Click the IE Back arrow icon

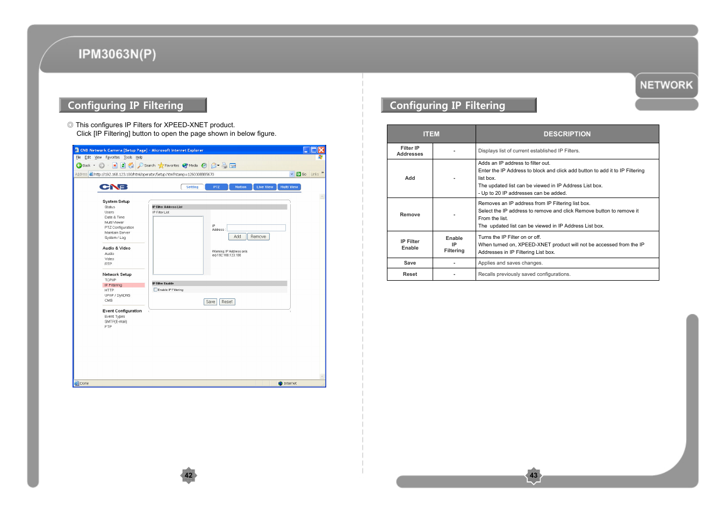coord(79,165)
